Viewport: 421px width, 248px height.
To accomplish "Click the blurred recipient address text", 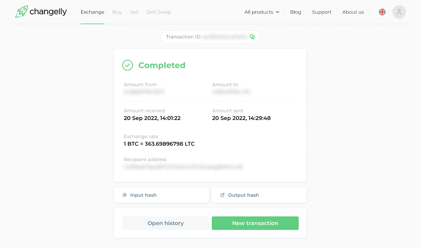I will coord(183,167).
